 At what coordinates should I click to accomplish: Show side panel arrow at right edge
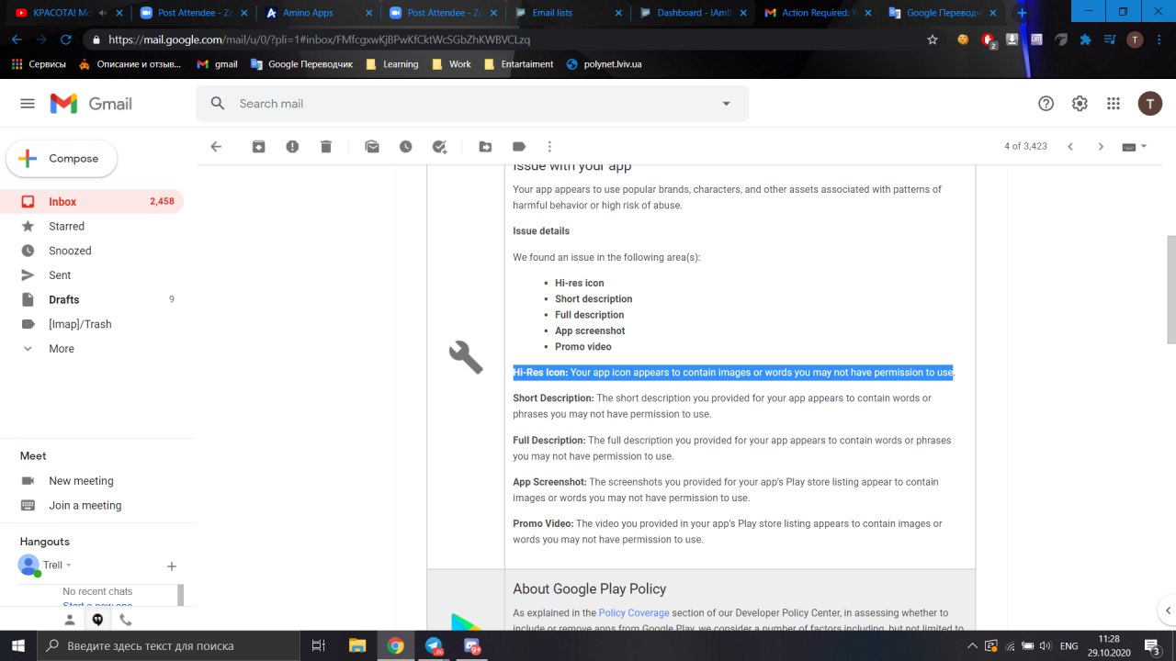[x=1168, y=610]
